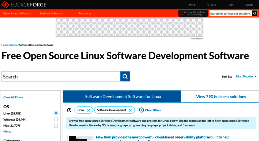
Task: Click the Login link
Action: point(249,5)
